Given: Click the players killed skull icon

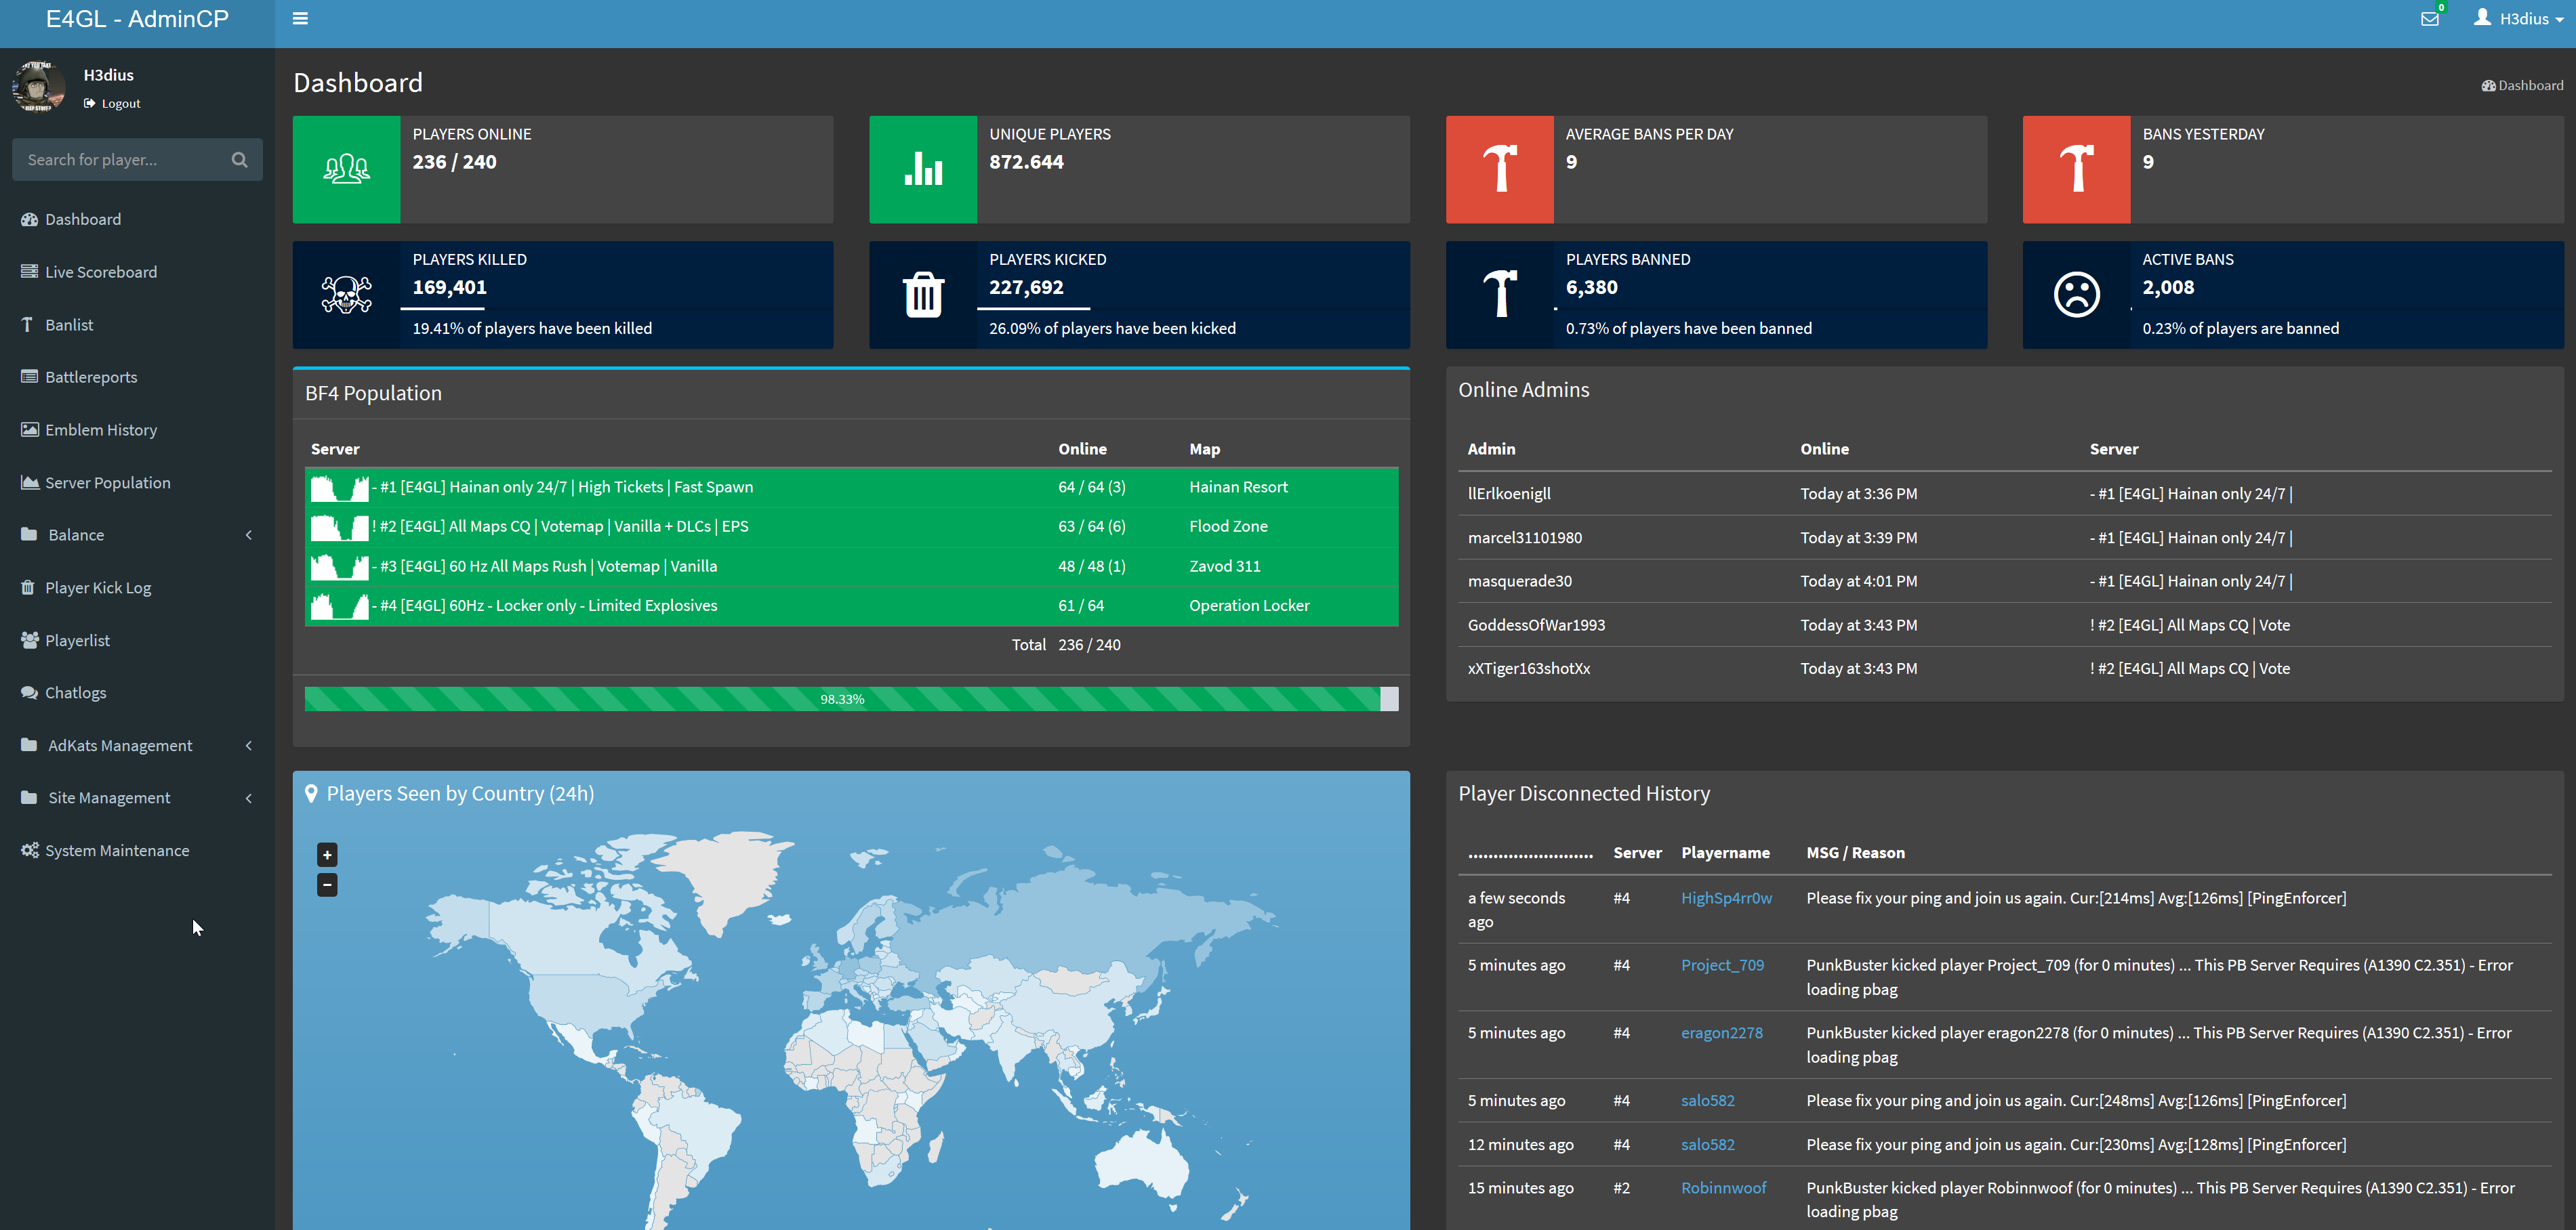Looking at the screenshot, I should click(x=345, y=293).
